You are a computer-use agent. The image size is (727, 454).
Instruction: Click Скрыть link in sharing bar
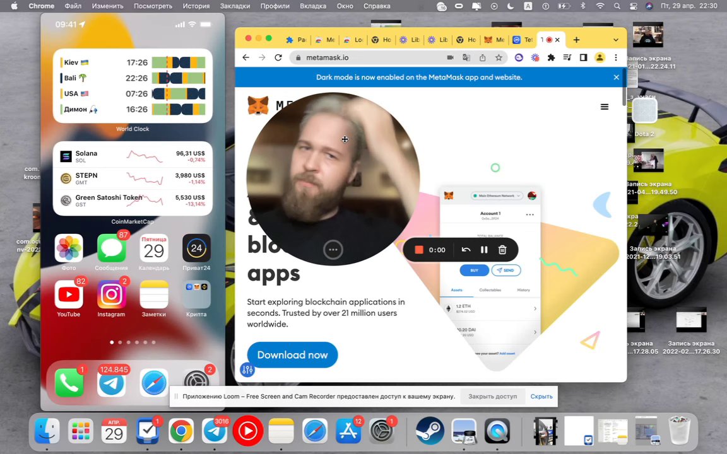tap(541, 397)
